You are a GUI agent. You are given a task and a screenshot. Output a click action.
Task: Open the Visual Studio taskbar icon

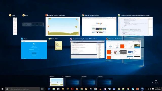105,89
